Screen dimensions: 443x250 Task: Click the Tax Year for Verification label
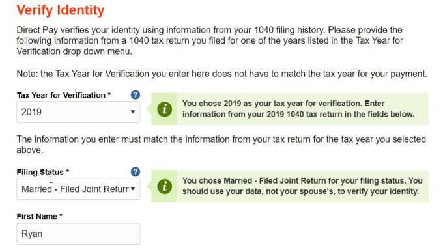tap(61, 96)
